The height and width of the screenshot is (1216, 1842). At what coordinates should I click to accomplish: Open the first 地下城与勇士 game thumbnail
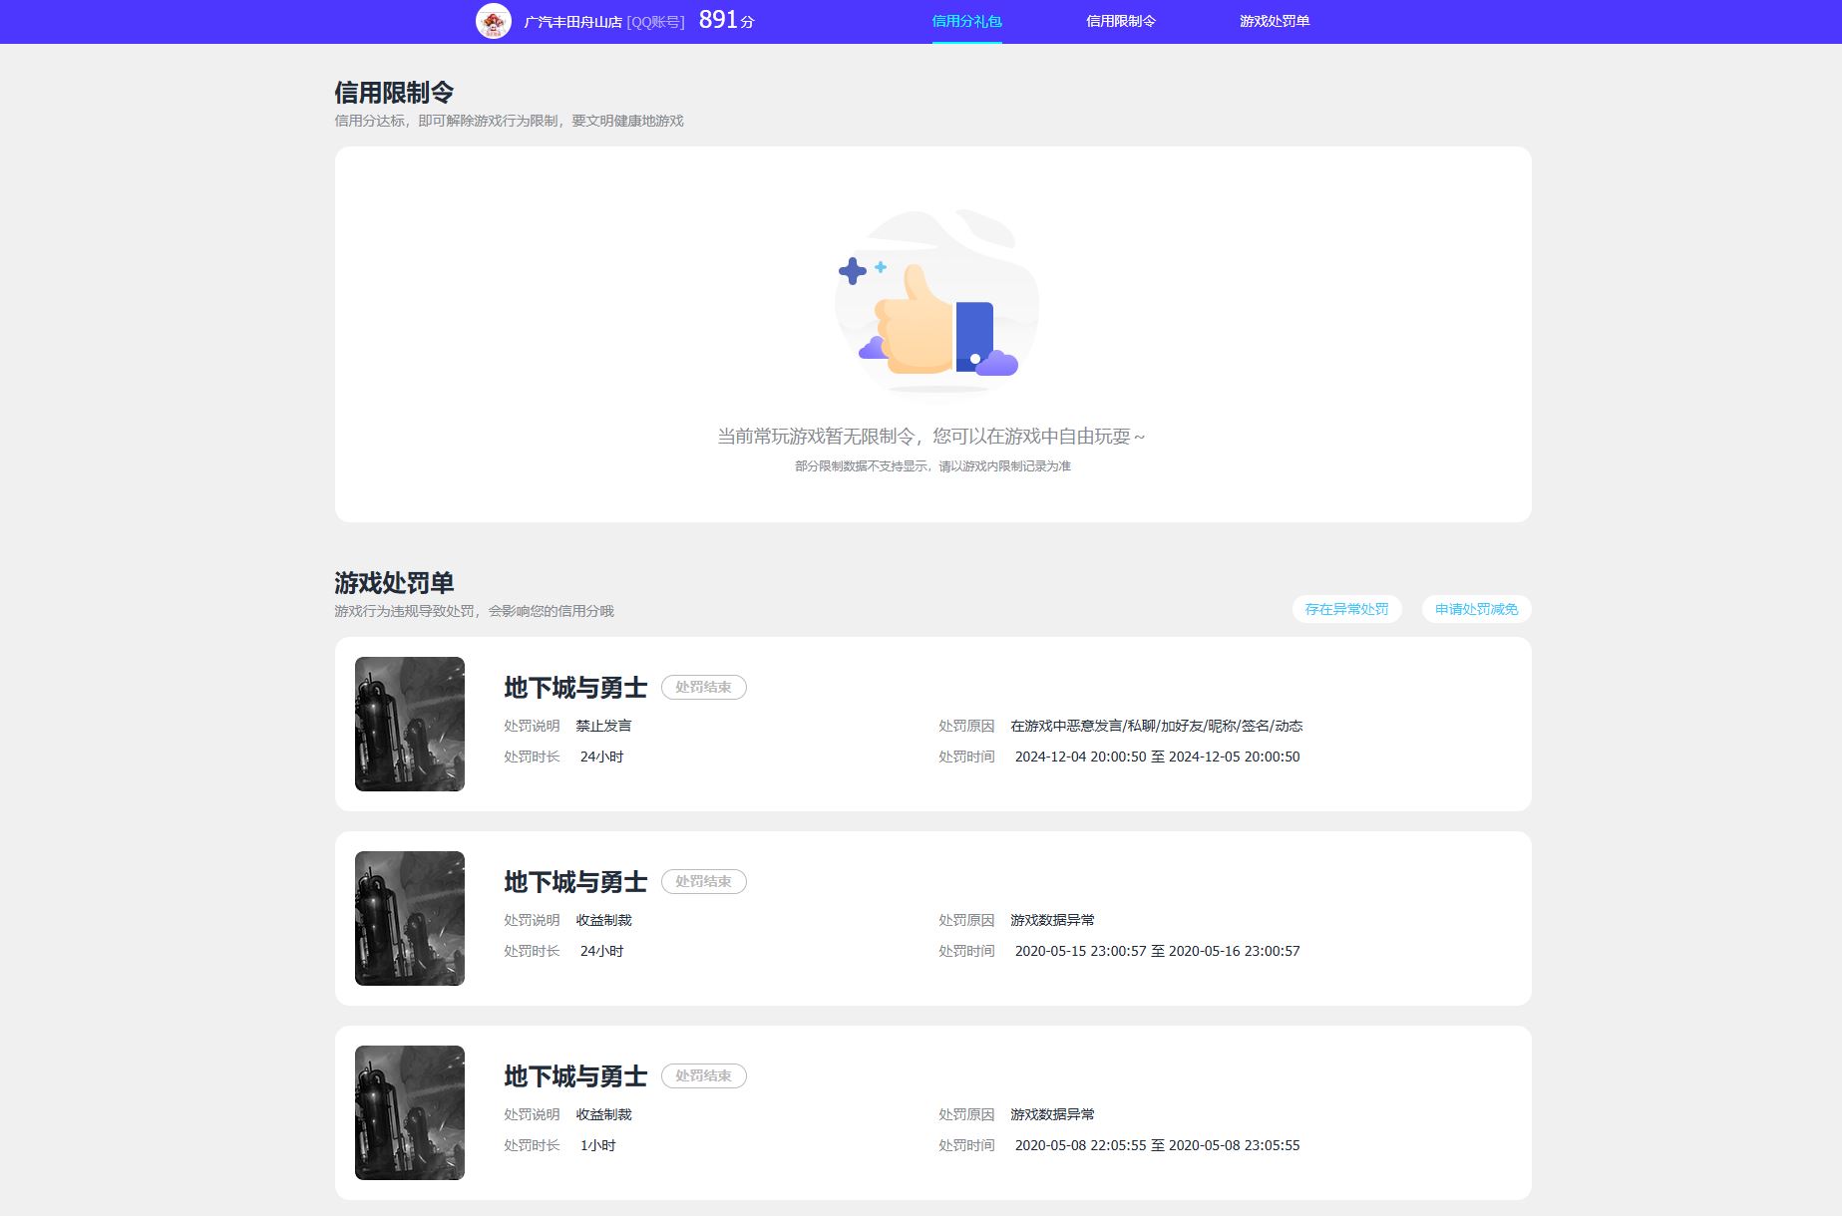410,725
